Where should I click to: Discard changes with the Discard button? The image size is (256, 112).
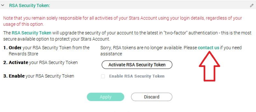click(x=151, y=97)
